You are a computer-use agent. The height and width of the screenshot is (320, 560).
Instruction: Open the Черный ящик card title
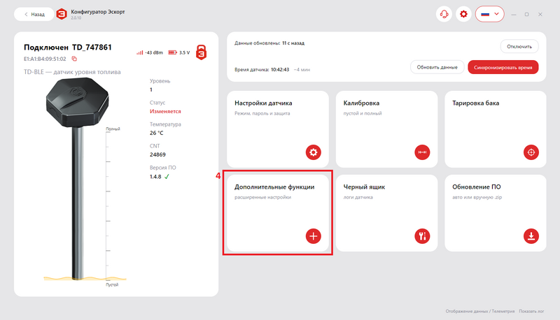click(x=364, y=187)
